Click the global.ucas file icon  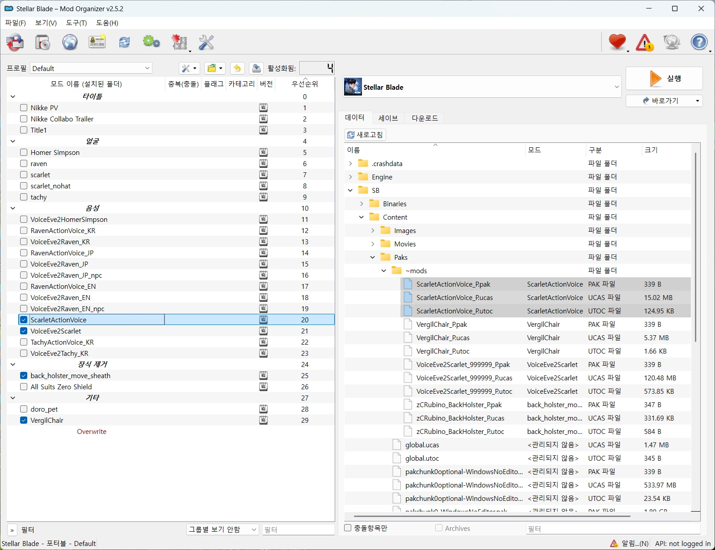[396, 445]
